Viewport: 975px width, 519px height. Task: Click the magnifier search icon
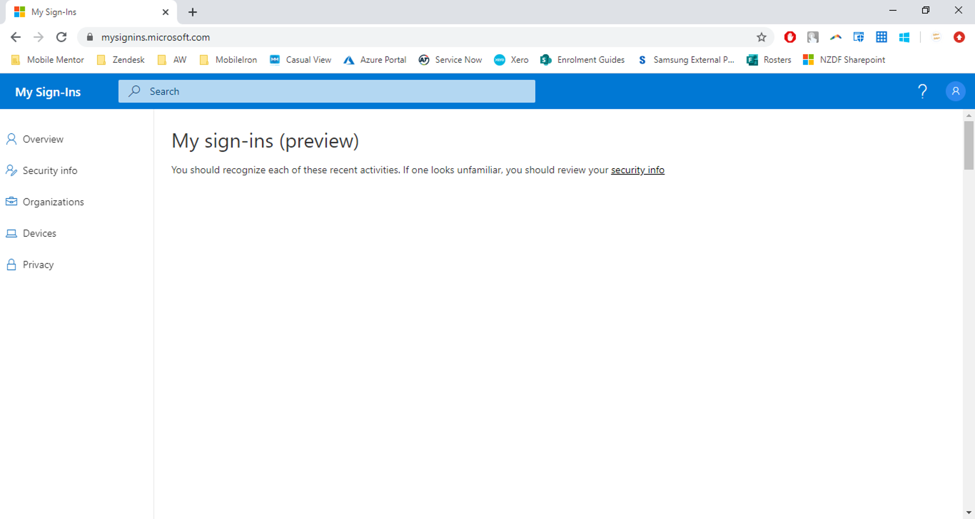tap(135, 91)
